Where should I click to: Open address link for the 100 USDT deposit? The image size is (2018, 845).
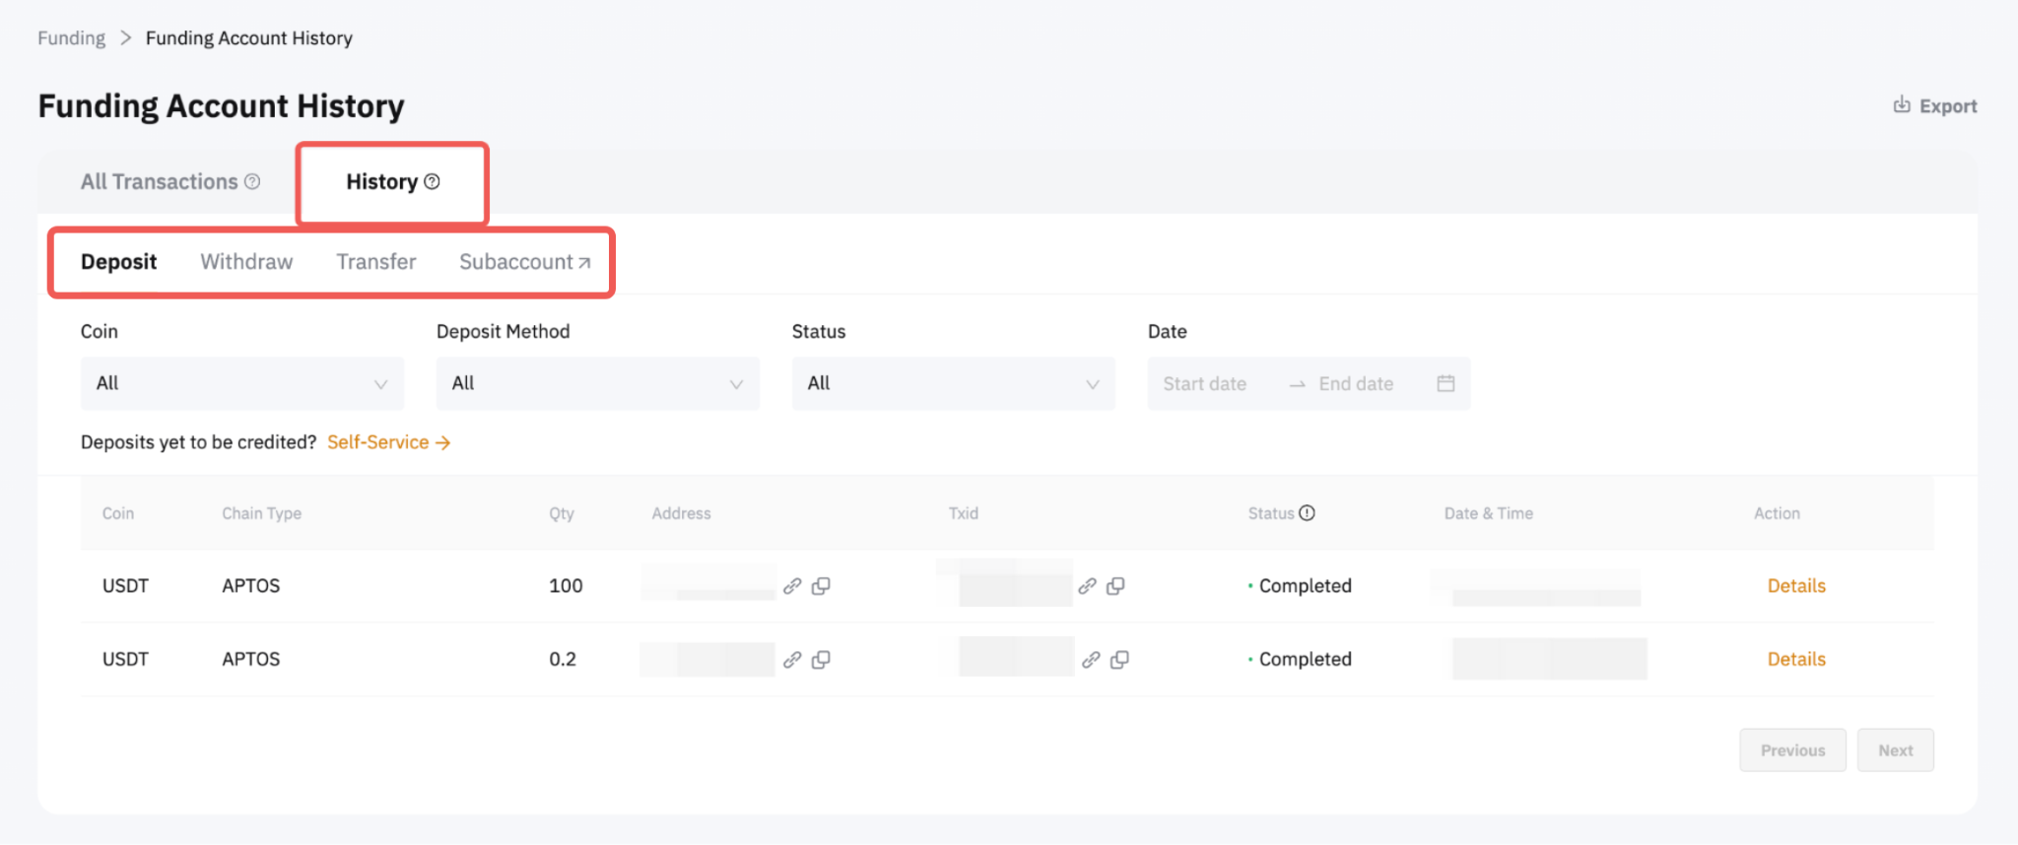click(x=792, y=586)
